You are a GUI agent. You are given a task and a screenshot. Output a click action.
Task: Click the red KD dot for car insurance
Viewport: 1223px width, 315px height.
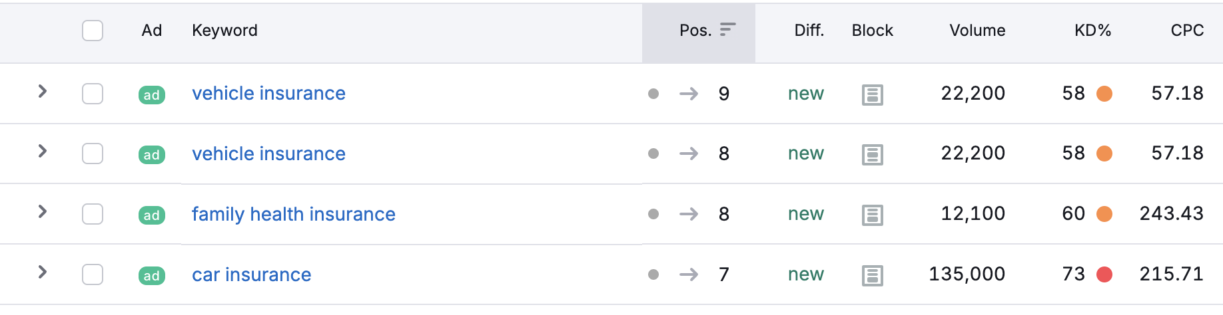tap(1104, 274)
